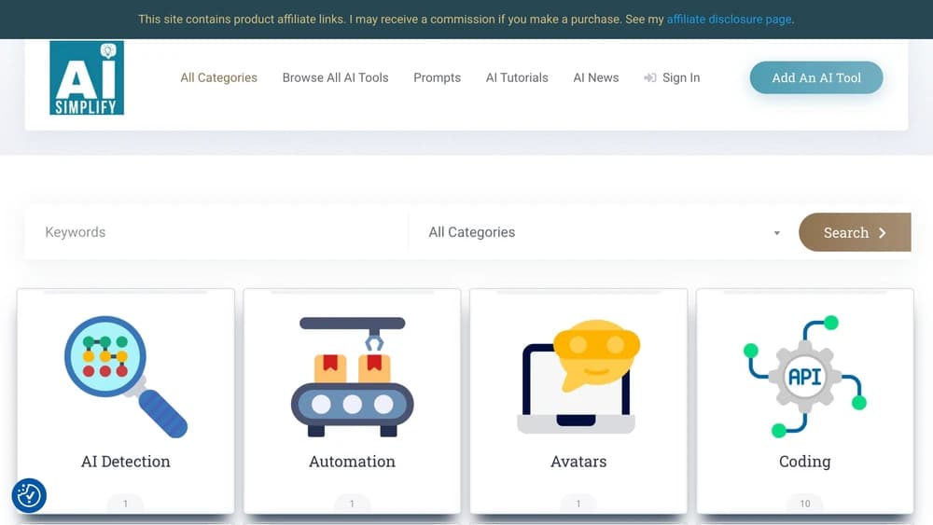Select the AI Detection category title
Viewport: 933px width, 525px height.
click(126, 462)
